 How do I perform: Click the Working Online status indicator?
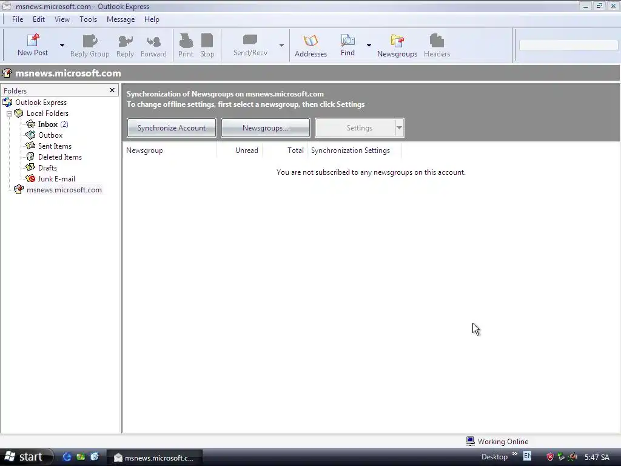tap(497, 442)
